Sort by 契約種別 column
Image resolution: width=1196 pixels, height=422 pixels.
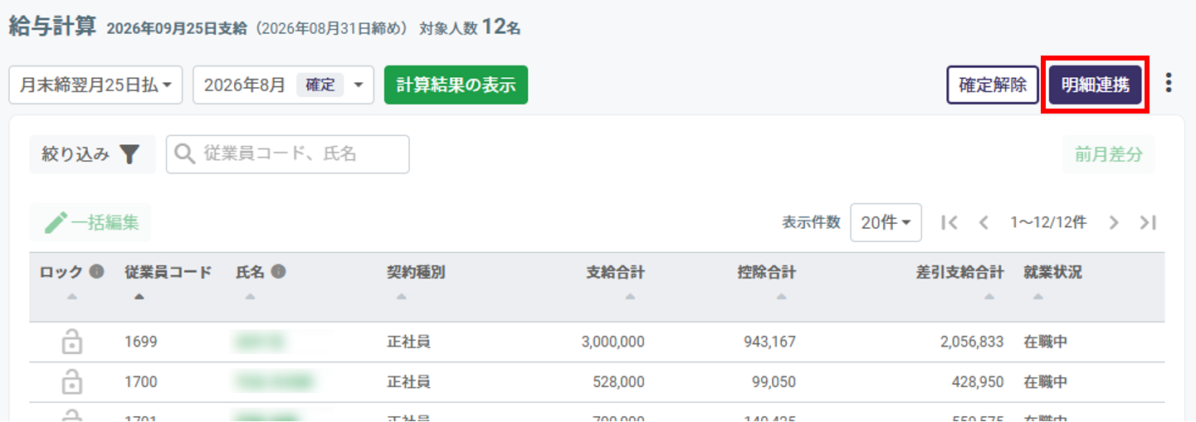coord(402,297)
